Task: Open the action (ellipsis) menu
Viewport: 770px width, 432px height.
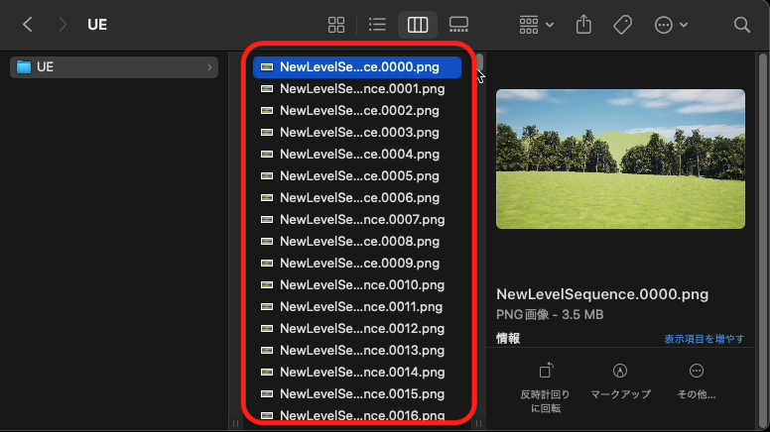Action: (x=671, y=25)
